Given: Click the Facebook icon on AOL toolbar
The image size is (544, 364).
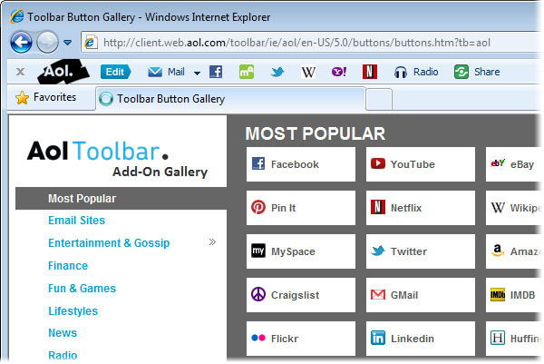Looking at the screenshot, I should pos(216,72).
